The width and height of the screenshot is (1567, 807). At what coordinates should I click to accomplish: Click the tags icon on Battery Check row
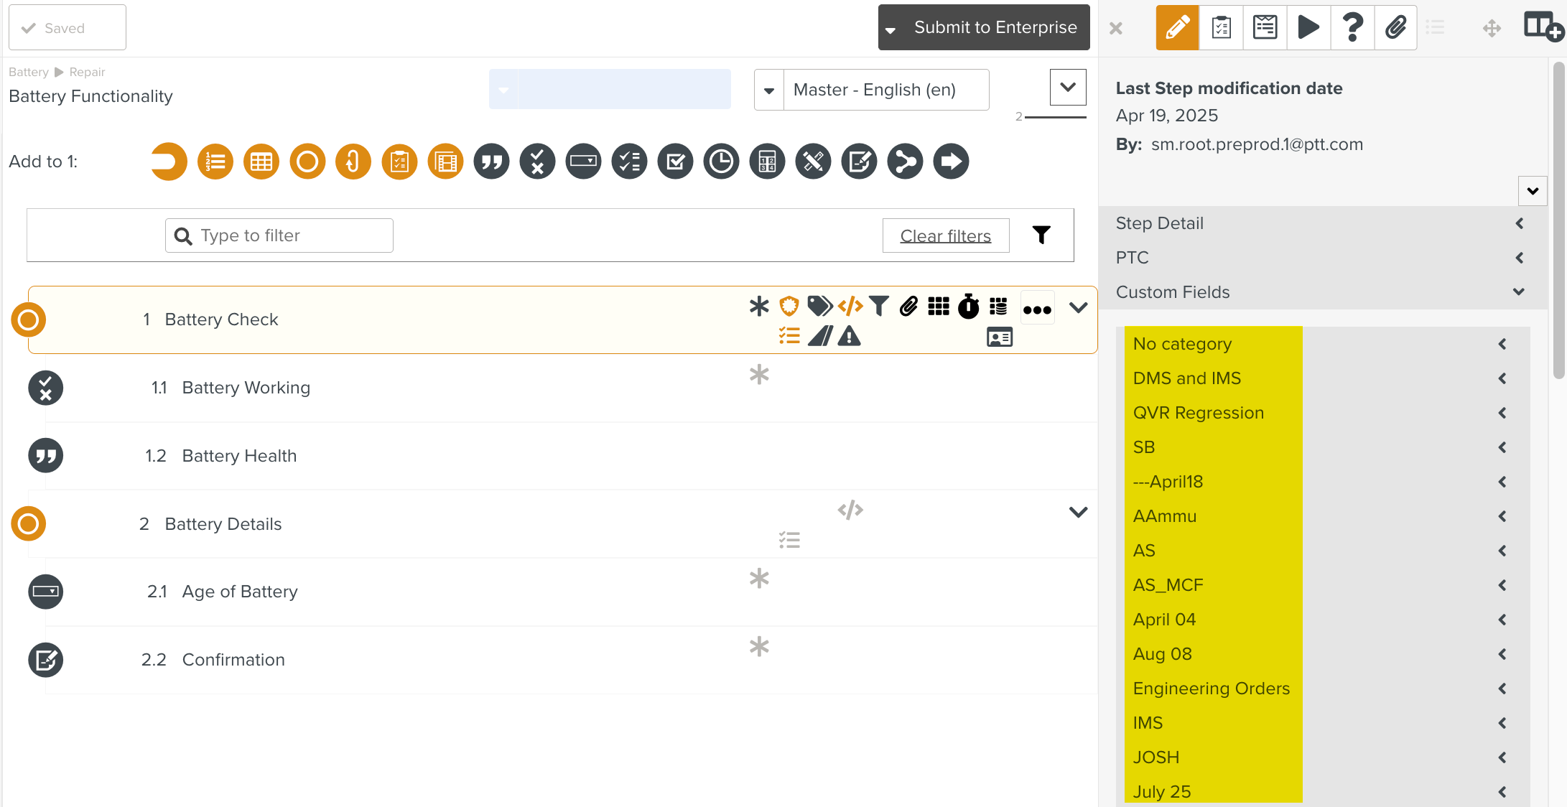tap(819, 307)
